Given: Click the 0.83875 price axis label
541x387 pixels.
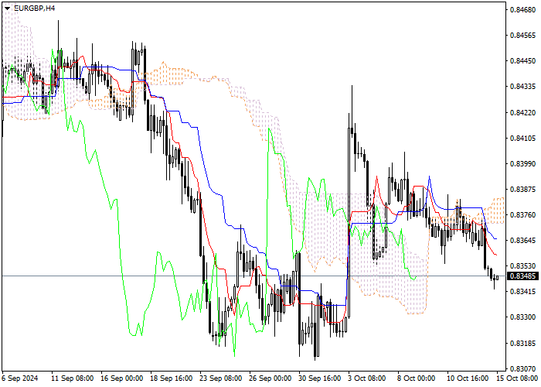Looking at the screenshot, I should (x=523, y=190).
